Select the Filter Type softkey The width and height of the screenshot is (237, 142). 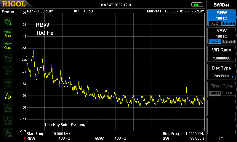click(221, 90)
